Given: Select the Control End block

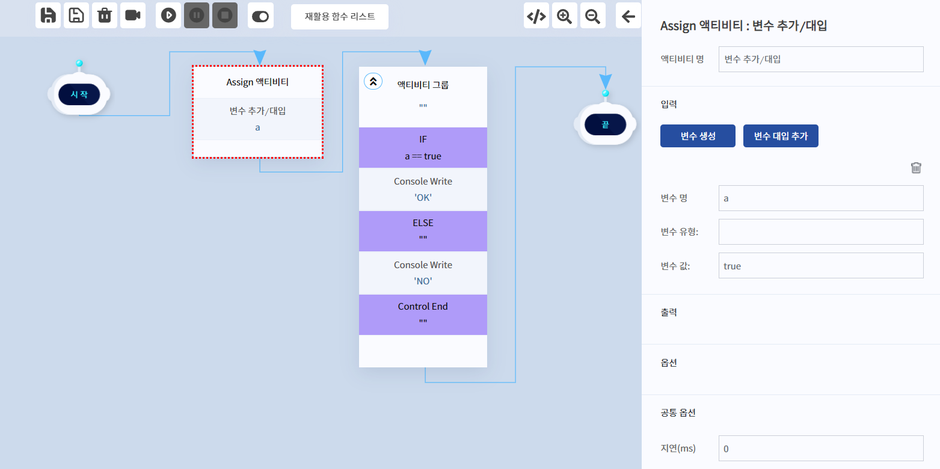Looking at the screenshot, I should 423,314.
